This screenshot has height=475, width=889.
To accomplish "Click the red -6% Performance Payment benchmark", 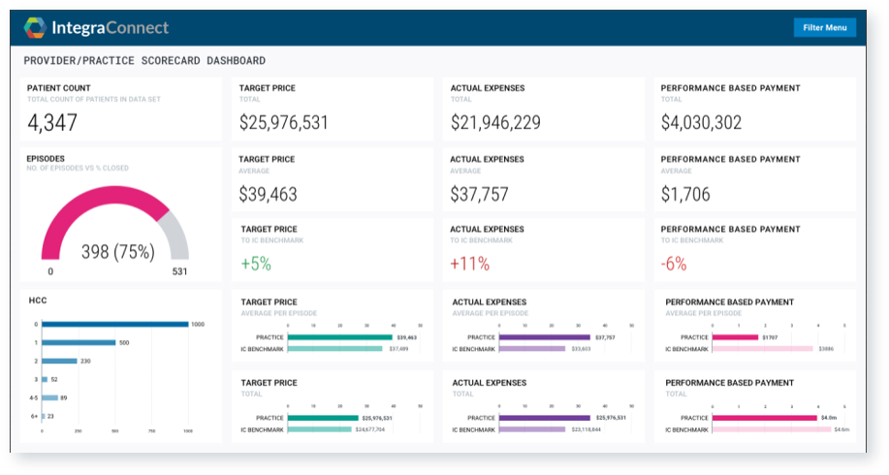I will (x=675, y=264).
